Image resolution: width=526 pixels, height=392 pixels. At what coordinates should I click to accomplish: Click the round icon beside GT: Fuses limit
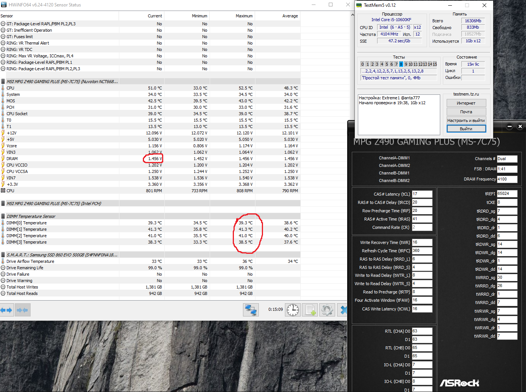[3, 37]
